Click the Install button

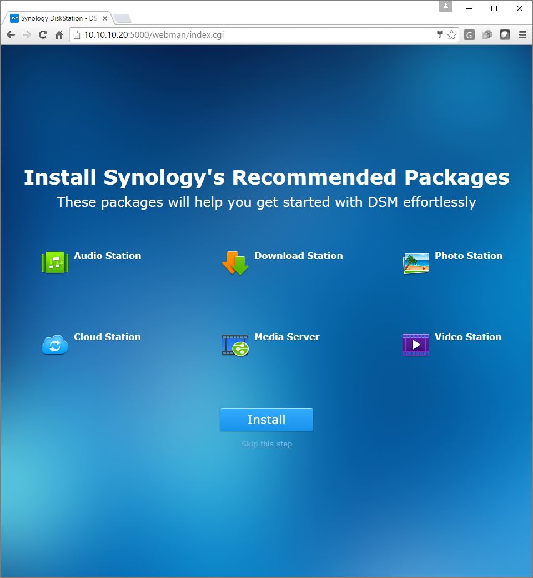[266, 420]
